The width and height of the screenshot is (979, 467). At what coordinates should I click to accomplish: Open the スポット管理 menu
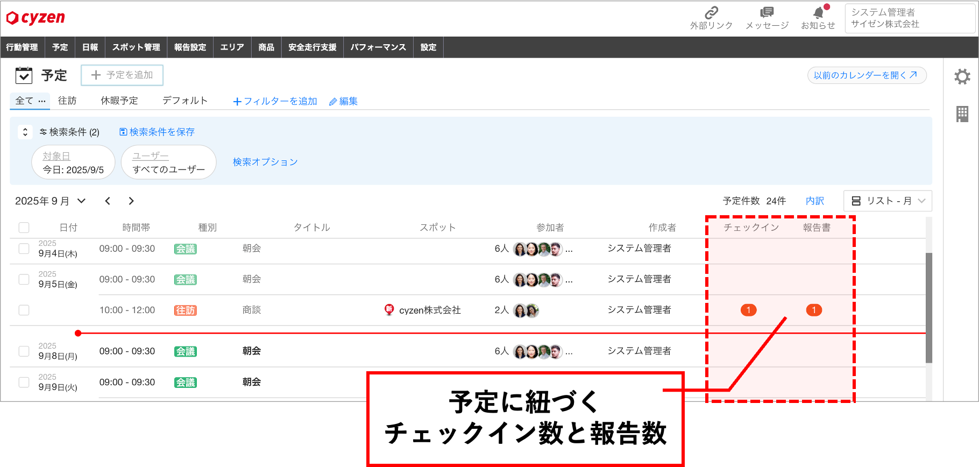[136, 47]
